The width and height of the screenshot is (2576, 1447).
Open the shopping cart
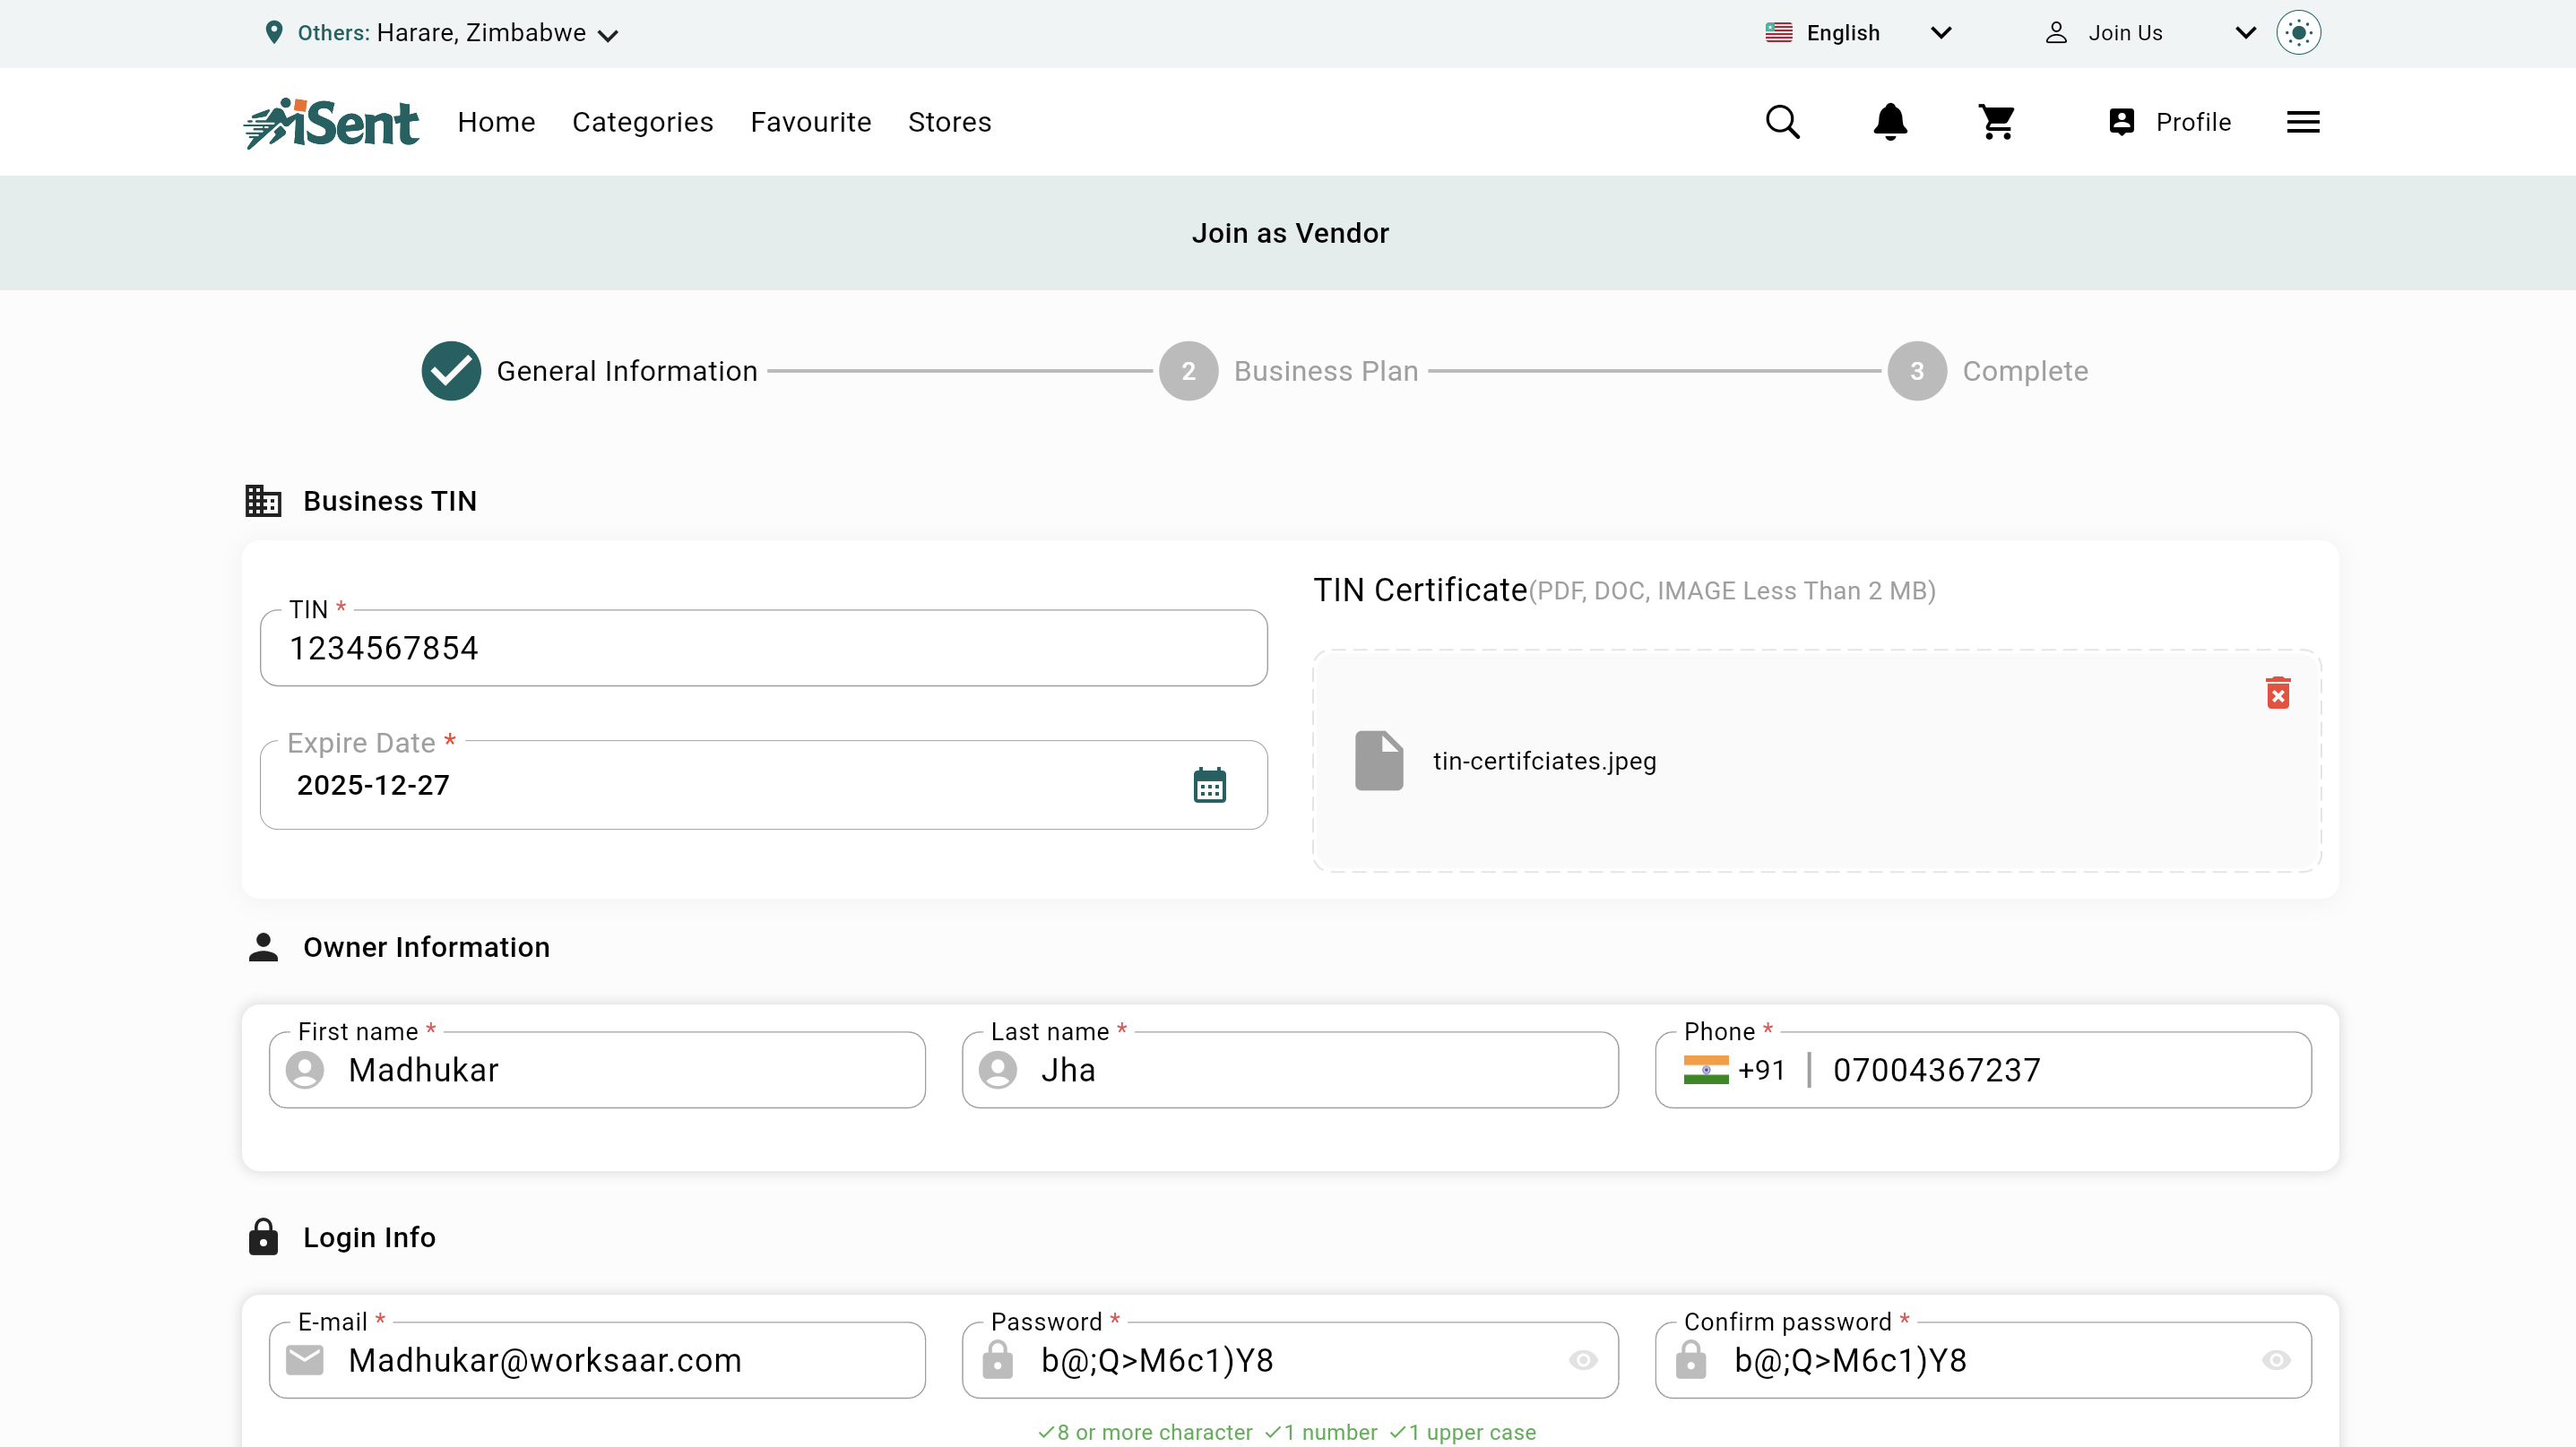click(1997, 122)
